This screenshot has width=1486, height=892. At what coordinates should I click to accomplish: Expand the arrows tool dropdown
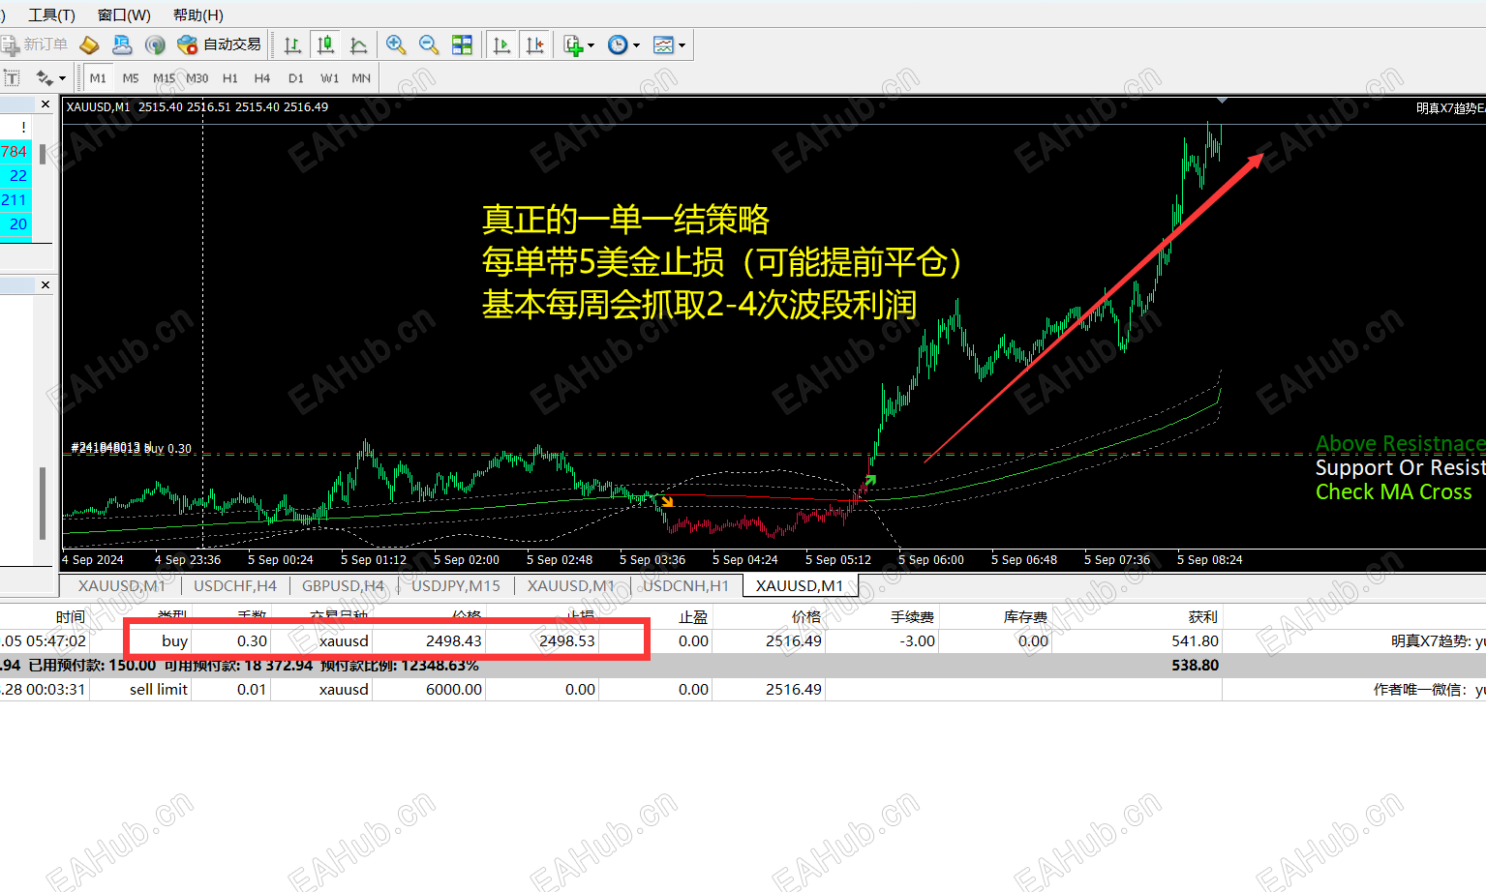[x=62, y=79]
